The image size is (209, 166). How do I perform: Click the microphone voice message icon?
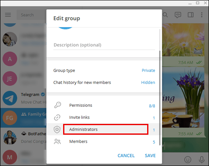(201, 160)
